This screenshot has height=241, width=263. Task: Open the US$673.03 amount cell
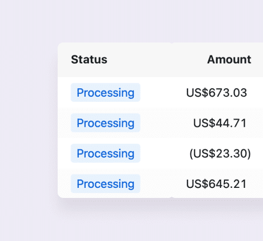217,93
